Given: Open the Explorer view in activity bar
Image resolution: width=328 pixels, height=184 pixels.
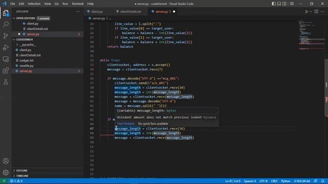Looking at the screenshot, I should (6, 13).
